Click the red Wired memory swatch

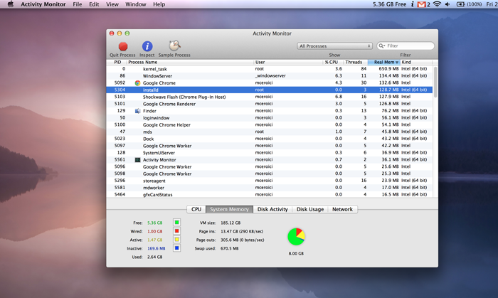[x=177, y=231]
